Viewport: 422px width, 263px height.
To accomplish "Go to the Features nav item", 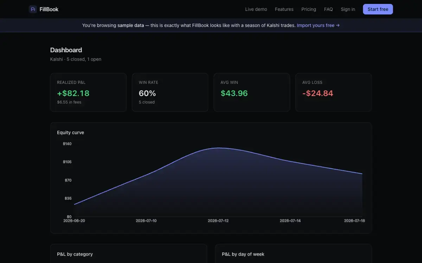I will pyautogui.click(x=284, y=9).
